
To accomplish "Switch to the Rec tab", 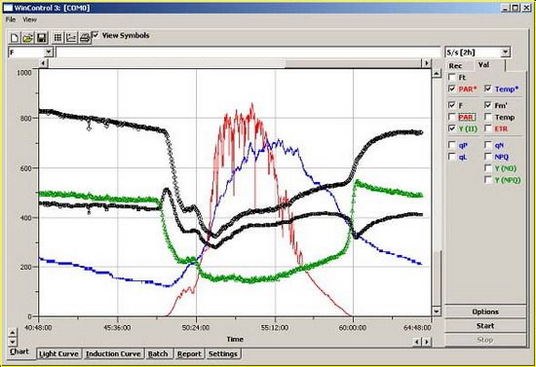I will (455, 66).
